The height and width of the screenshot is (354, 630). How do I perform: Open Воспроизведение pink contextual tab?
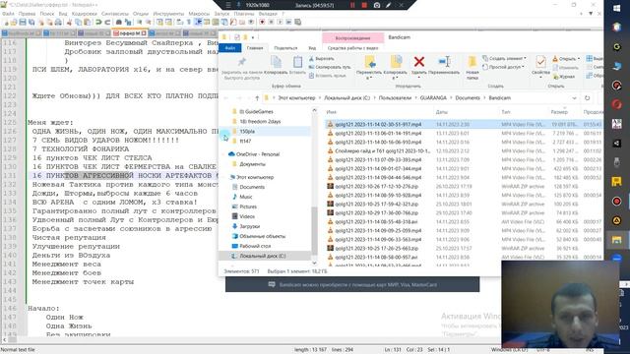[x=352, y=38]
